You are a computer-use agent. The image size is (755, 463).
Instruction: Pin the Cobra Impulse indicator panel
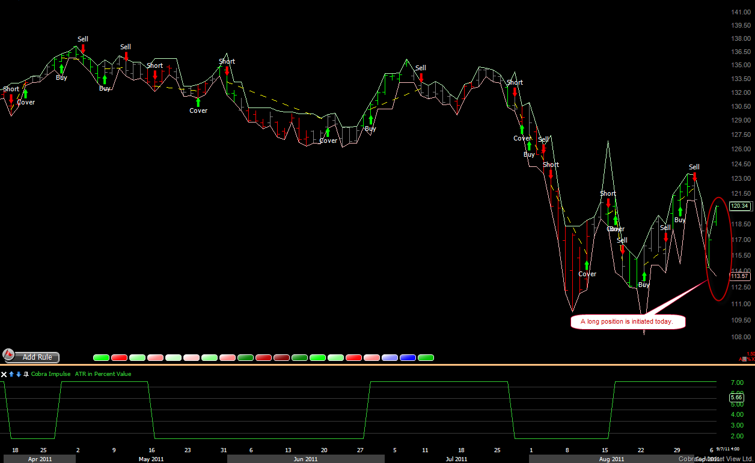pyautogui.click(x=26, y=374)
